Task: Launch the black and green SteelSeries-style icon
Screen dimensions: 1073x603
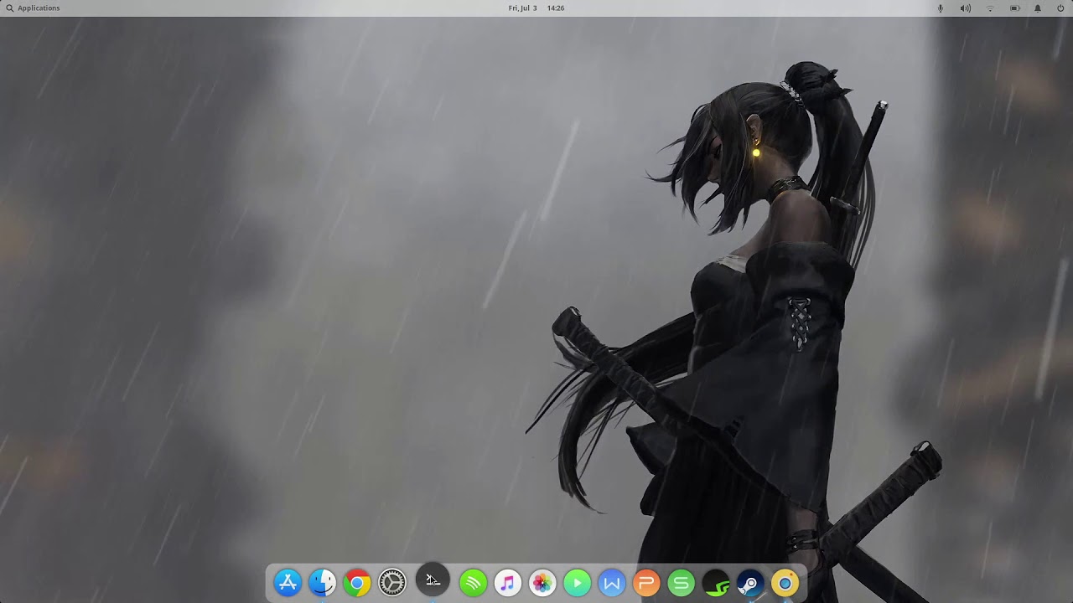Action: tap(716, 582)
